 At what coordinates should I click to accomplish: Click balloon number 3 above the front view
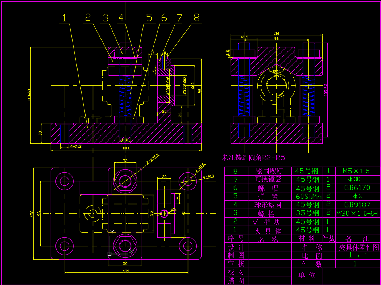click(x=105, y=18)
